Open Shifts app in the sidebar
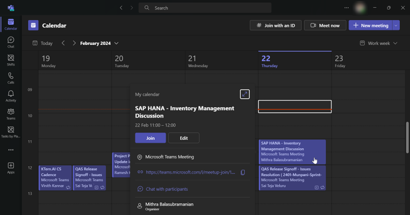The height and width of the screenshot is (215, 410). pos(11,60)
